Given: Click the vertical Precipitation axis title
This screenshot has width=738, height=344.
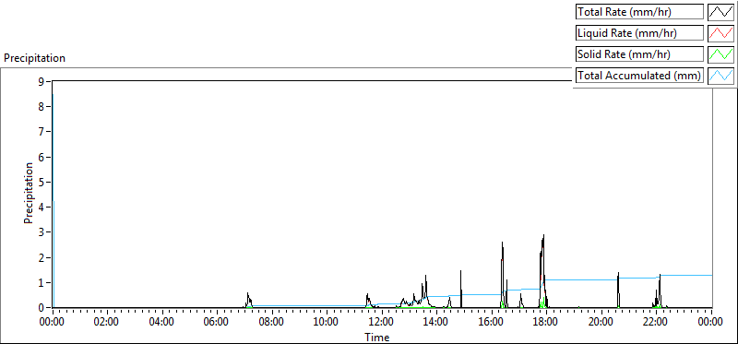Looking at the screenshot, I should [29, 193].
